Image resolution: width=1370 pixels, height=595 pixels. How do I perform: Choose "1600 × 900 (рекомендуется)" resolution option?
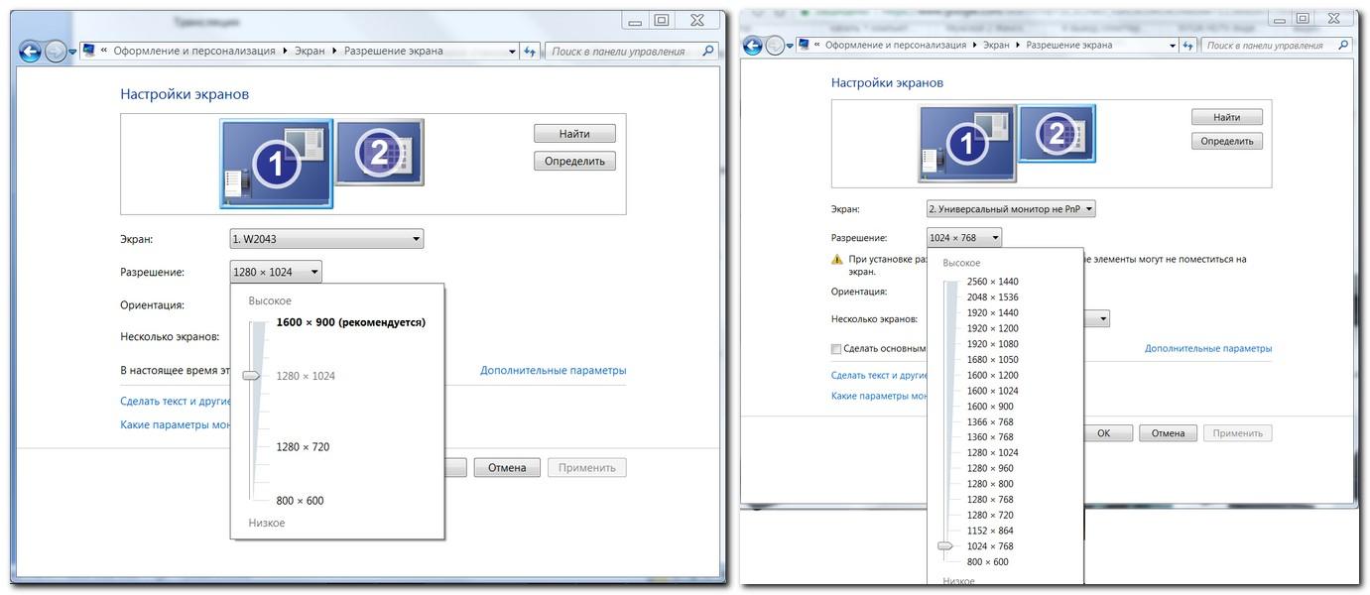pos(350,322)
